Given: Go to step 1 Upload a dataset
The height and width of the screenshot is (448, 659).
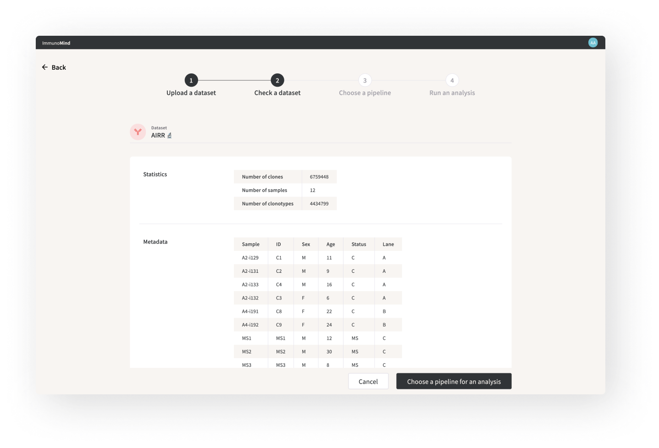Looking at the screenshot, I should pyautogui.click(x=191, y=80).
